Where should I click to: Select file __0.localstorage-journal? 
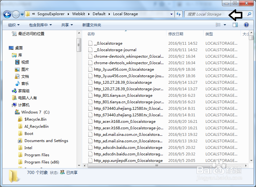coord(115,50)
